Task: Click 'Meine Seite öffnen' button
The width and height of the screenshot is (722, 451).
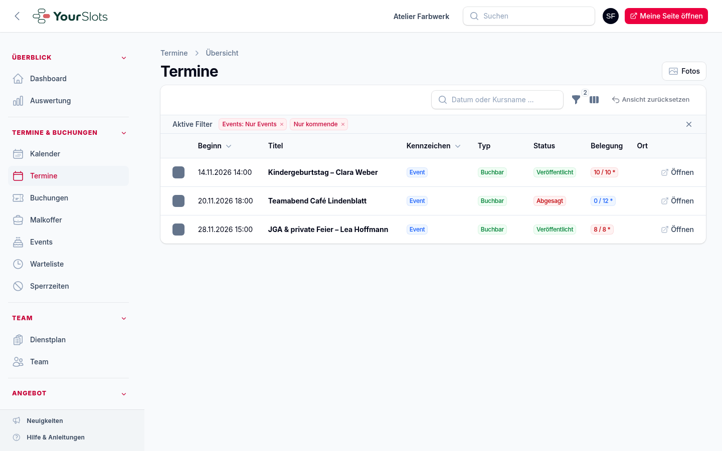Action: pos(666,16)
